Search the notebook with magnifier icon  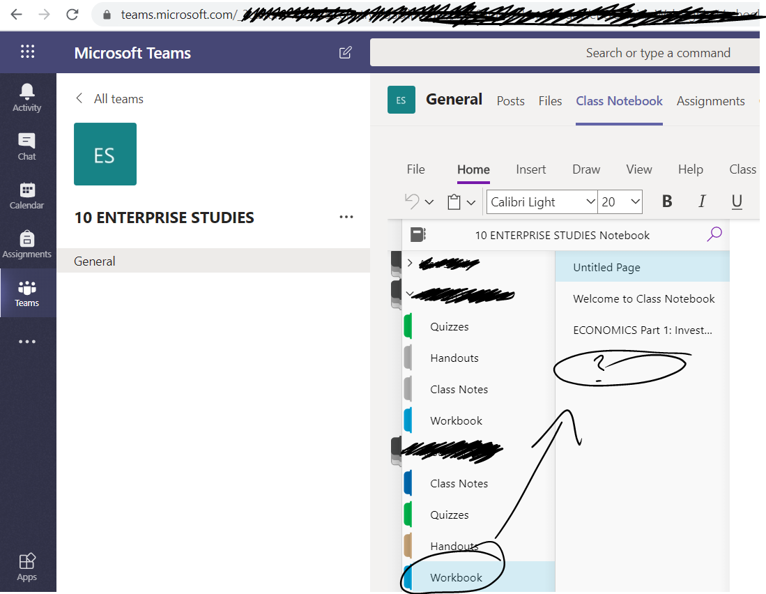714,234
